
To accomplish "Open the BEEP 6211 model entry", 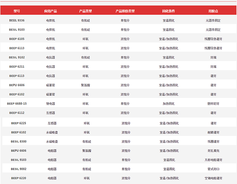I will pos(17,67).
